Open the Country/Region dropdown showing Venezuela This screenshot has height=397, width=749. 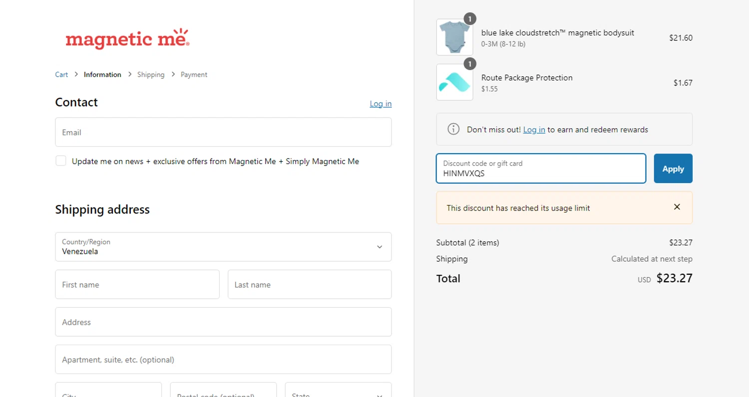point(223,247)
